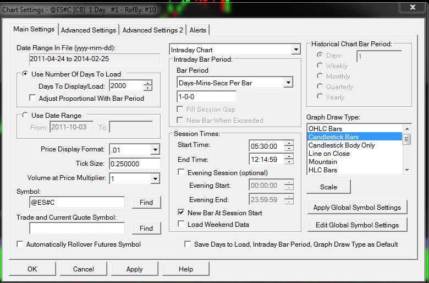
Task: Open the Alerts tab
Action: click(x=198, y=30)
